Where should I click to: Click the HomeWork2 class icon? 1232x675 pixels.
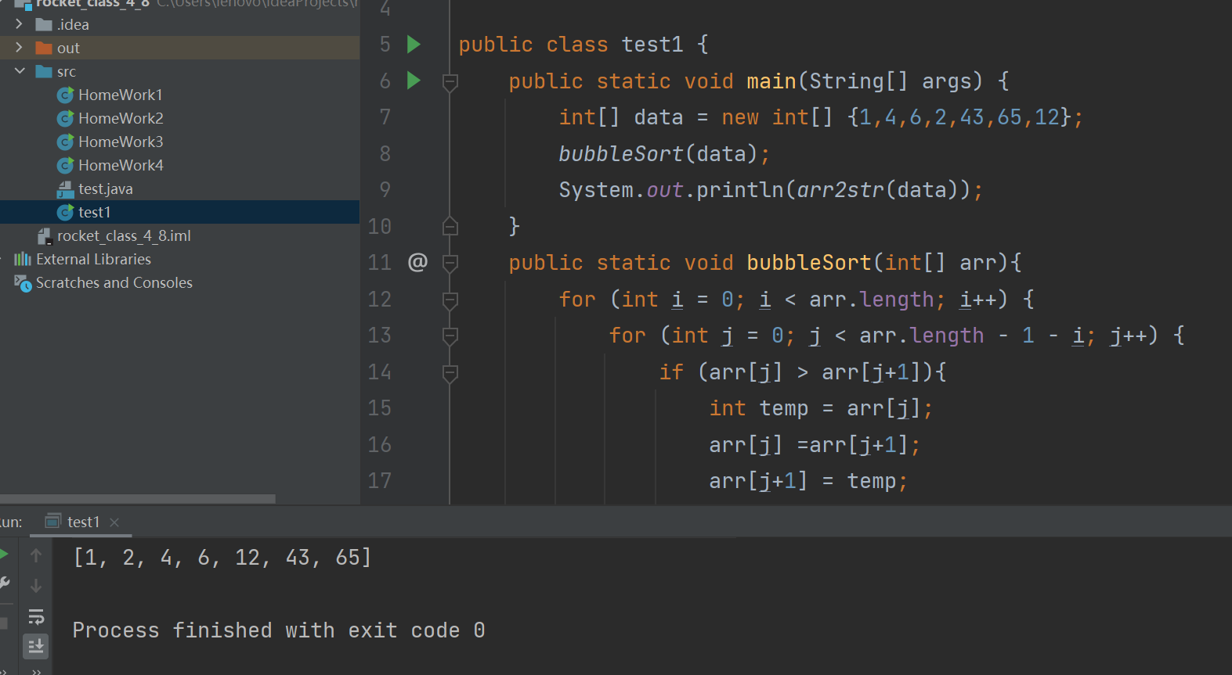coord(66,119)
